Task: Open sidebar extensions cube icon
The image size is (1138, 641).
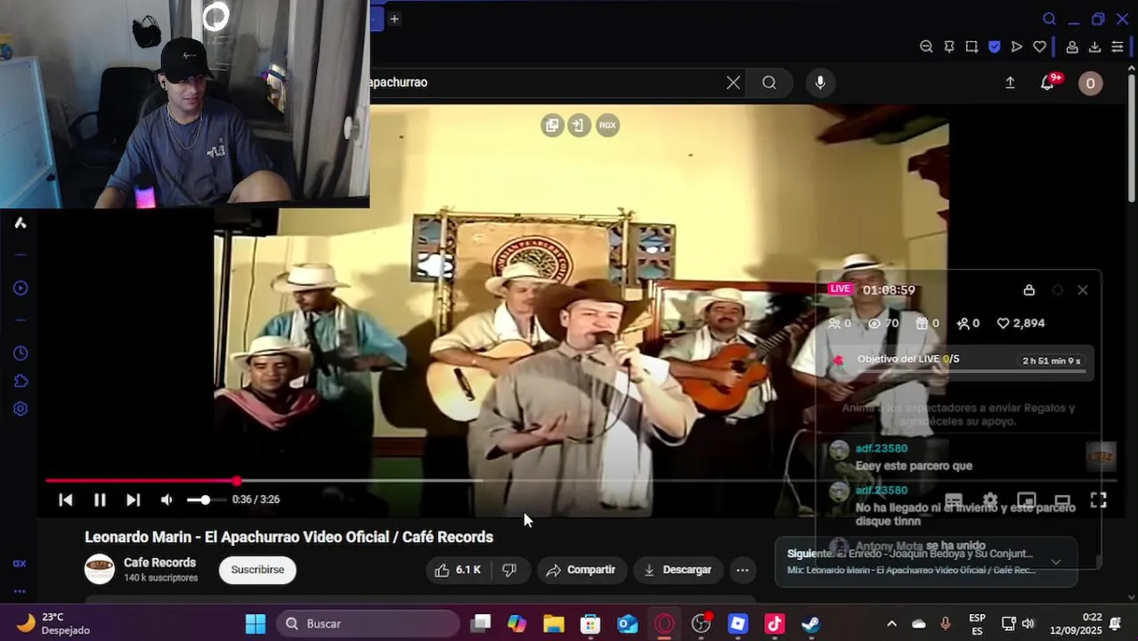Action: click(x=20, y=381)
